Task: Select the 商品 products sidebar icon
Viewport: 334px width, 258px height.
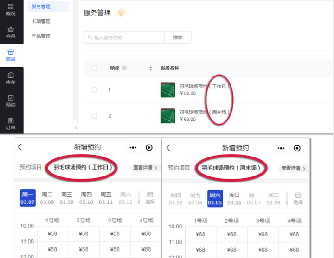Action: (x=11, y=55)
